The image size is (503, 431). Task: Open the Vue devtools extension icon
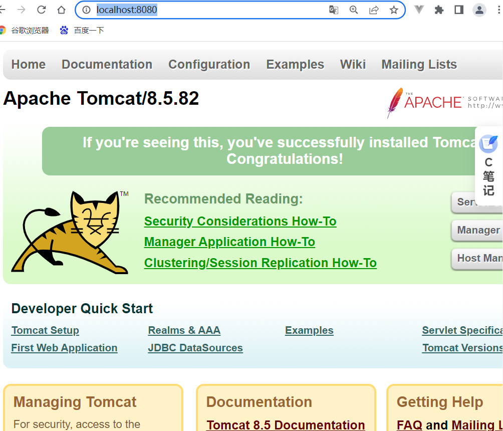pyautogui.click(x=419, y=10)
